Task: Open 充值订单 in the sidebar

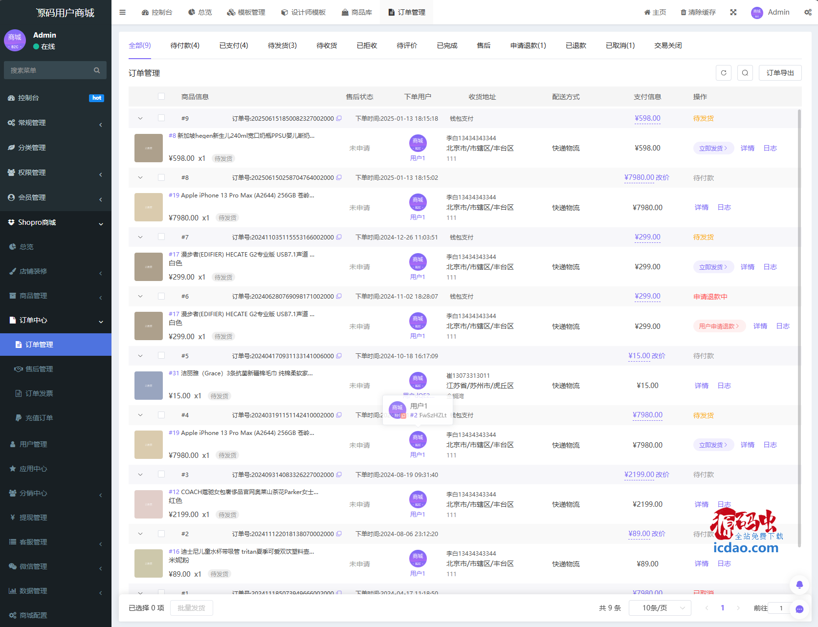Action: [56, 418]
